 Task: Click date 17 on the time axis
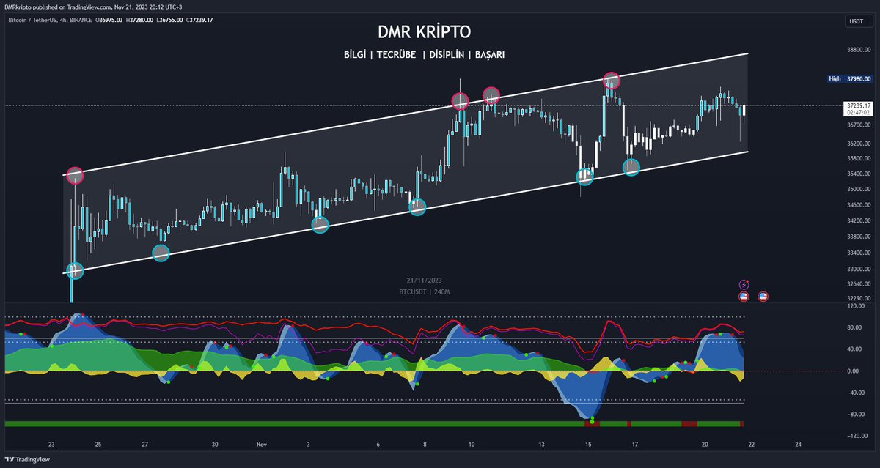coord(635,444)
